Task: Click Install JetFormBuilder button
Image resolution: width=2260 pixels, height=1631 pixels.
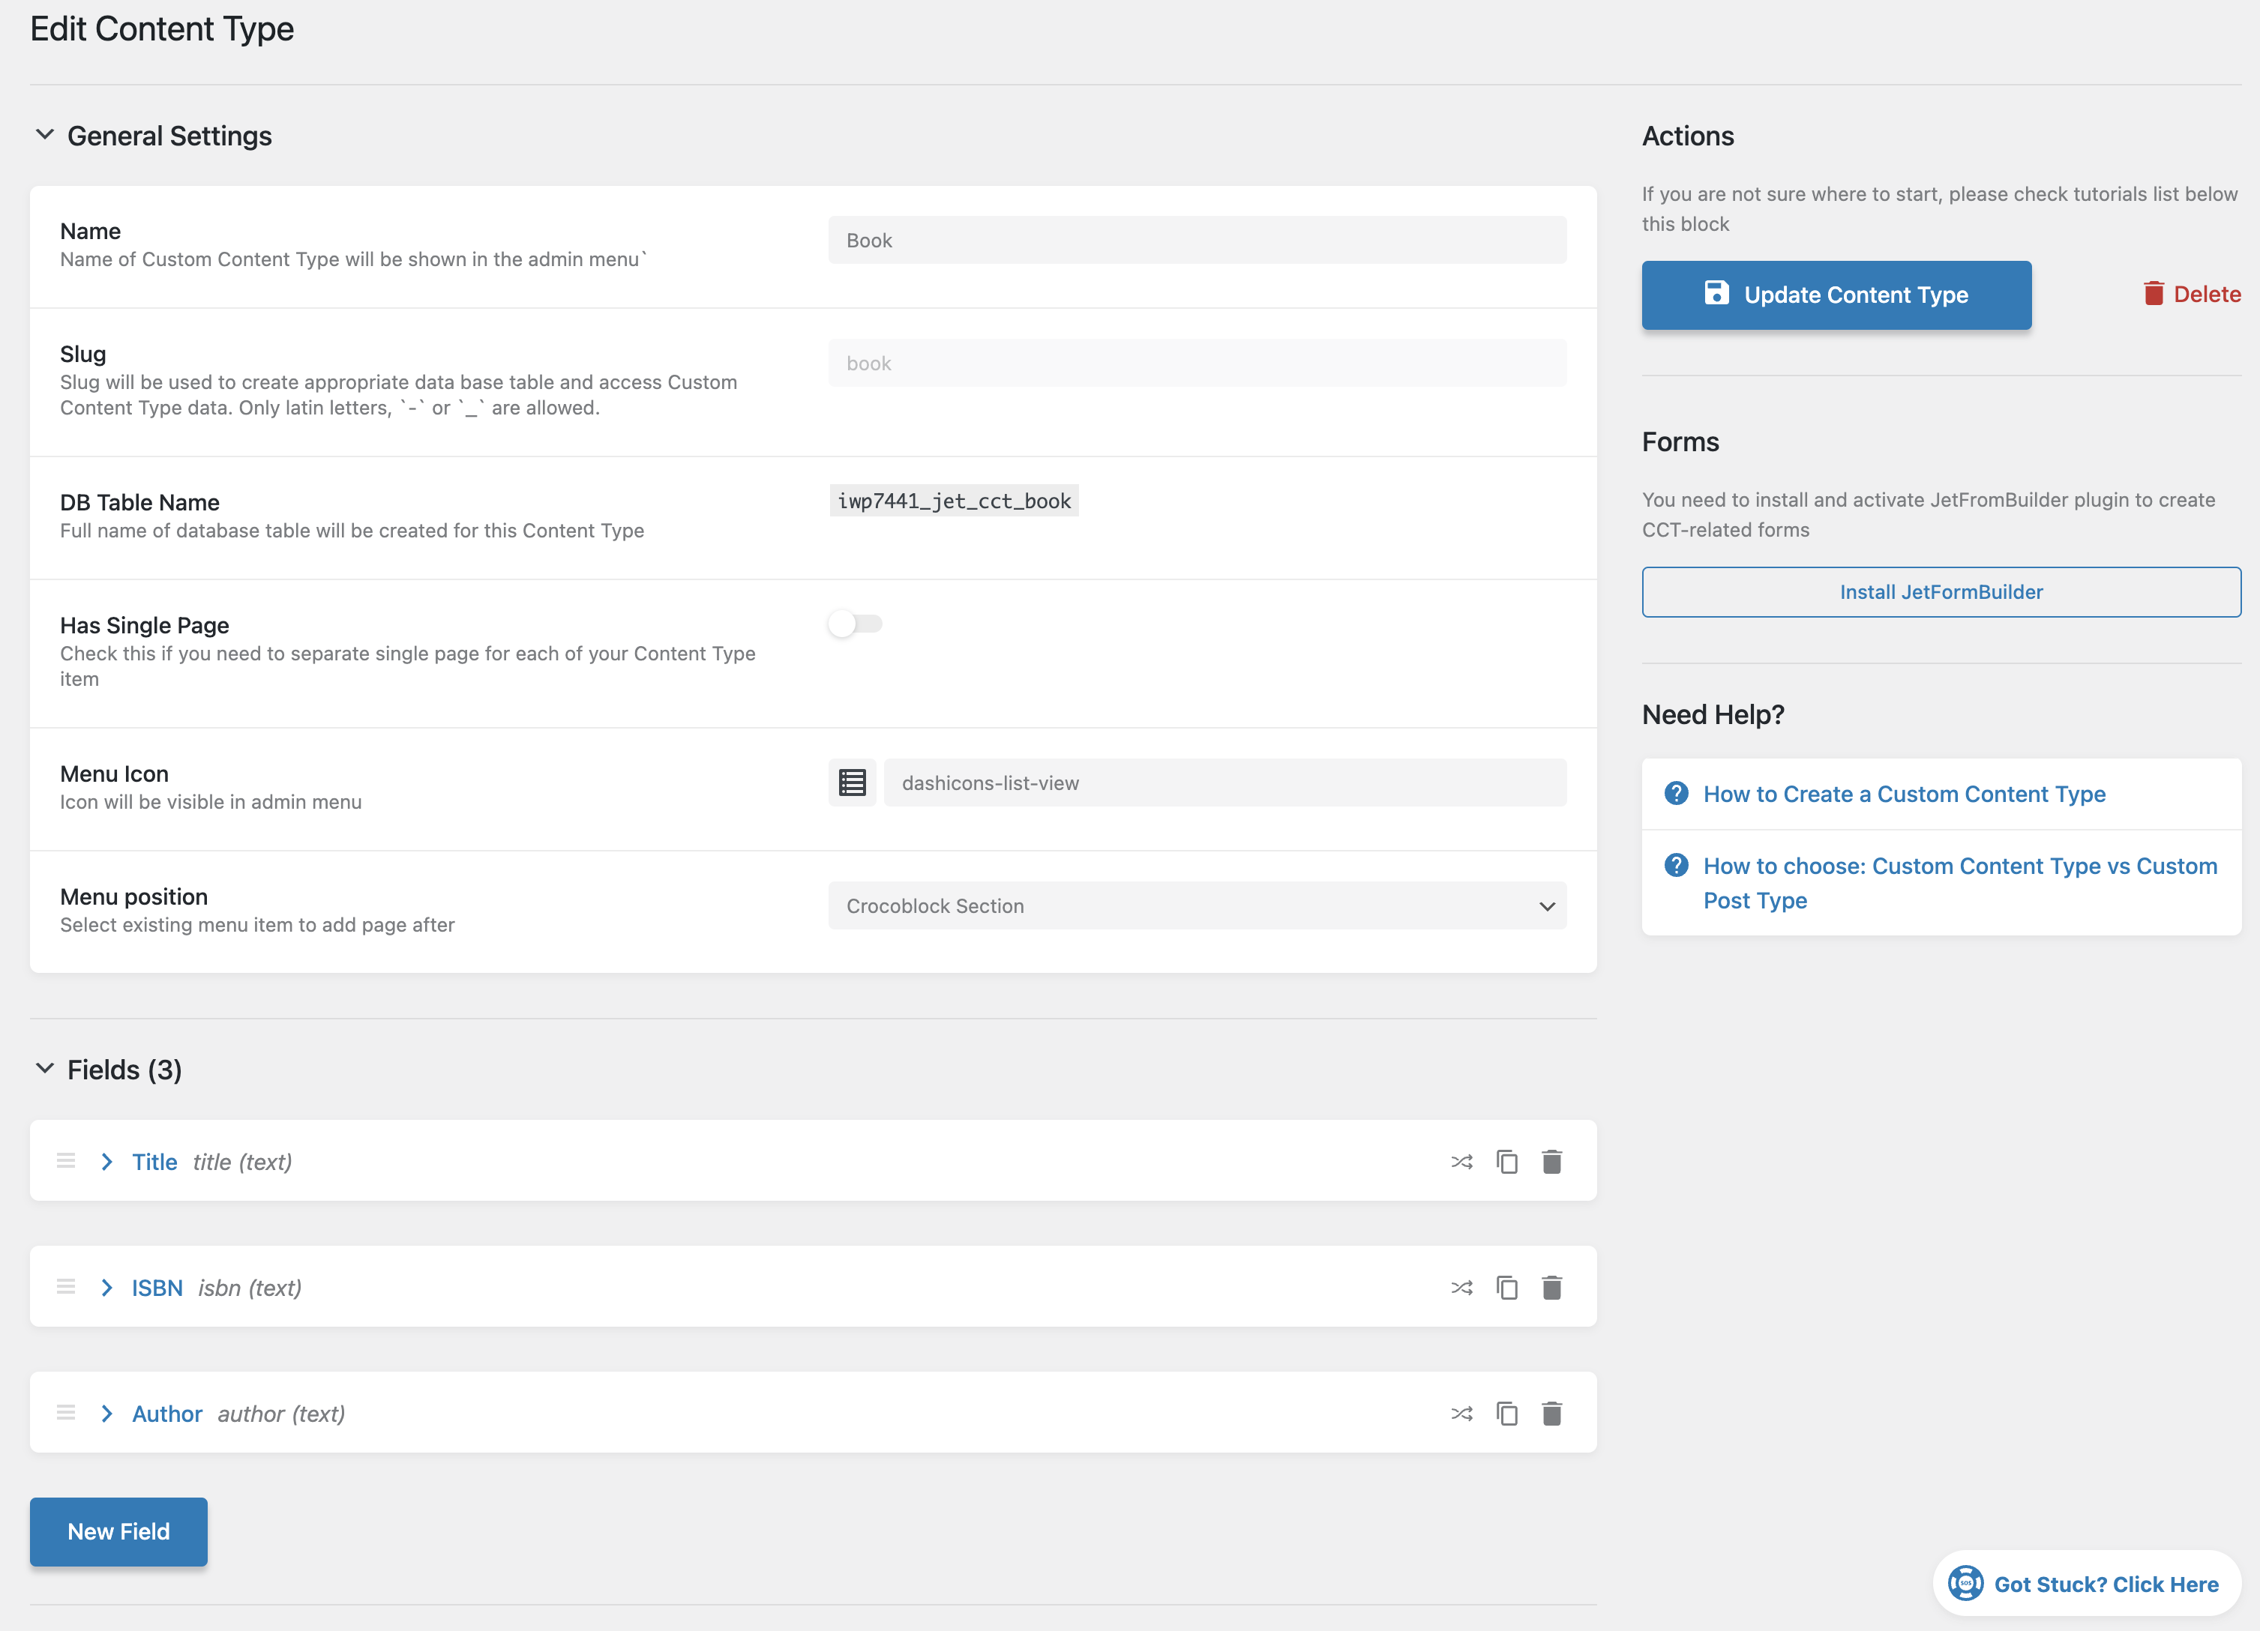Action: tap(1940, 592)
